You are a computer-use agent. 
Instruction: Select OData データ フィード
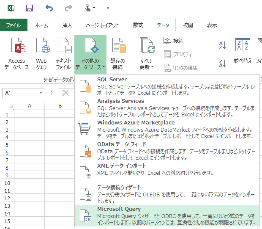click(x=167, y=151)
